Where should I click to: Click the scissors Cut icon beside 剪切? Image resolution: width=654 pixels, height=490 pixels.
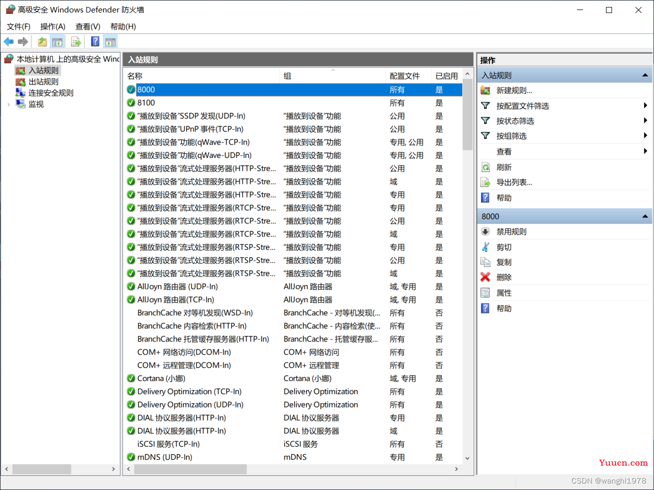tap(485, 247)
